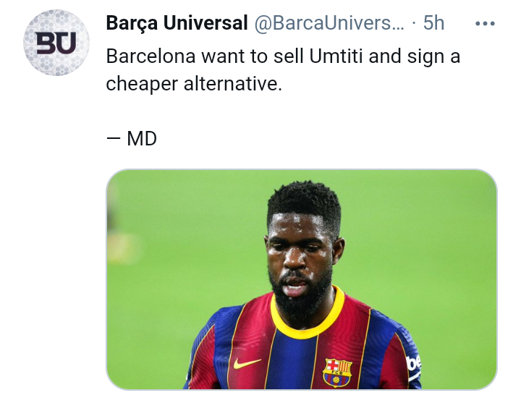Visit the Barça Universal display name link

pos(177,23)
